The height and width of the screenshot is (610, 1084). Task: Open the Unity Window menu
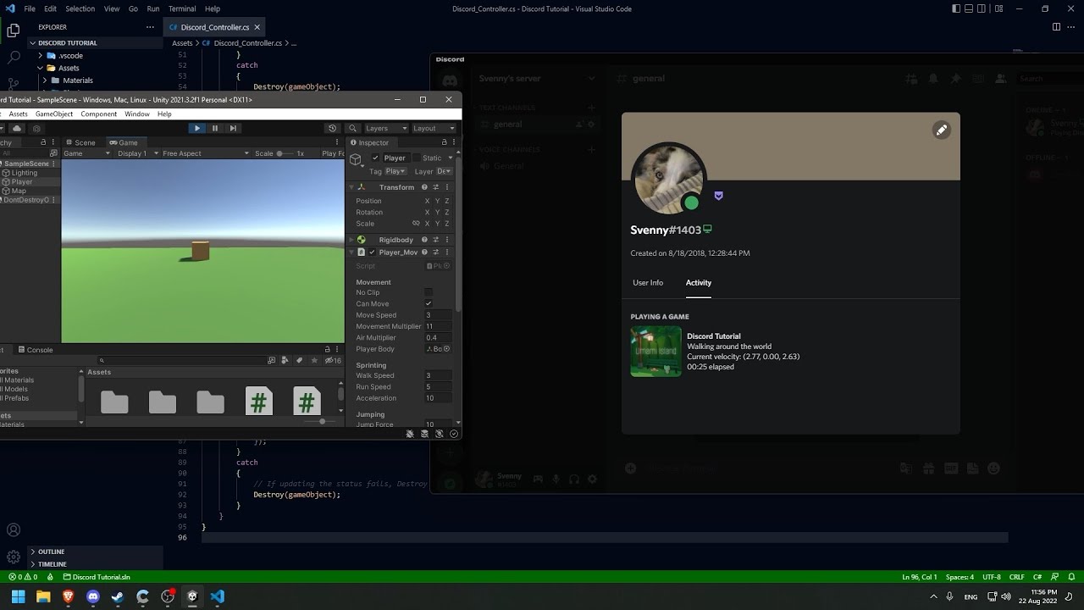point(137,114)
